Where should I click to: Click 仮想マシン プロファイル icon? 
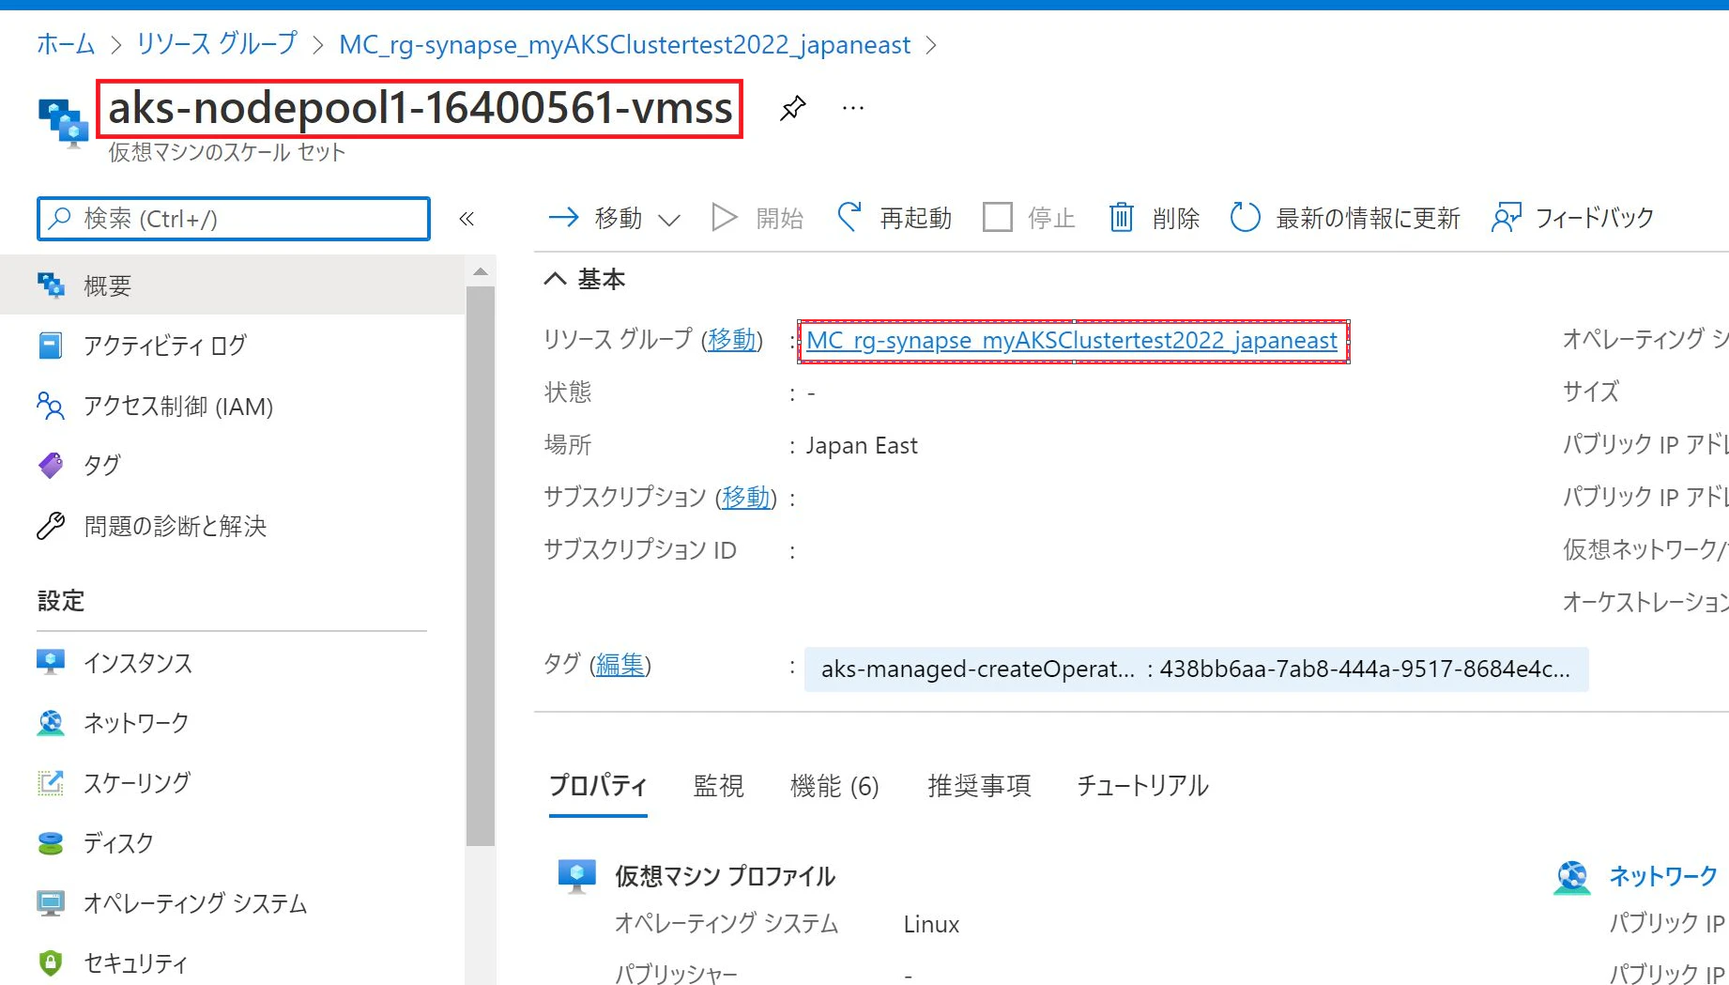click(x=576, y=876)
